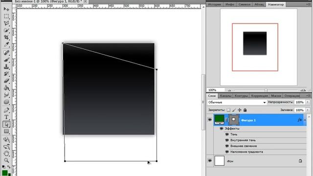Image resolution: width=313 pixels, height=176 pixels.
Task: Click the Navigator zoom in button
Action: click(303, 90)
